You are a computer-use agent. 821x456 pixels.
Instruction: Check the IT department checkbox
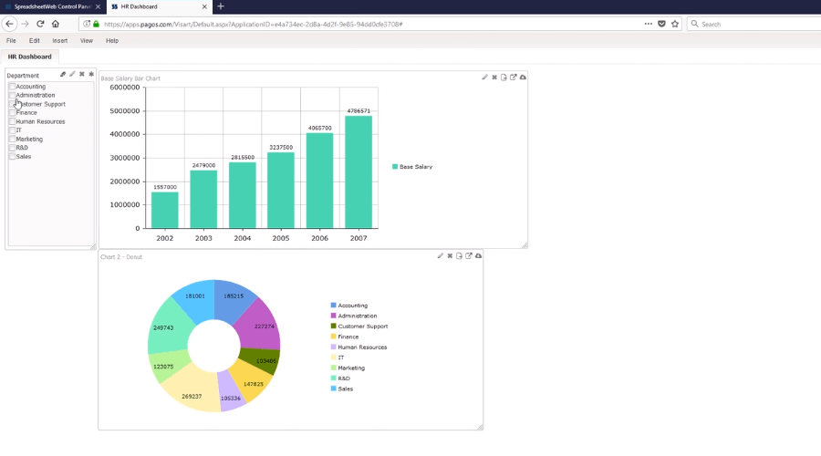(x=12, y=130)
